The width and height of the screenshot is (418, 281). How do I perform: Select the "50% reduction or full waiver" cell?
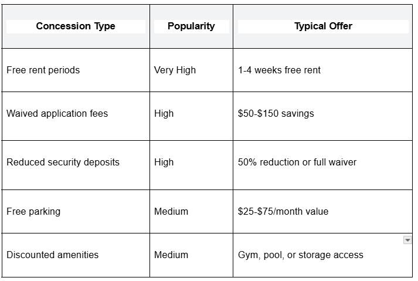[x=297, y=162]
